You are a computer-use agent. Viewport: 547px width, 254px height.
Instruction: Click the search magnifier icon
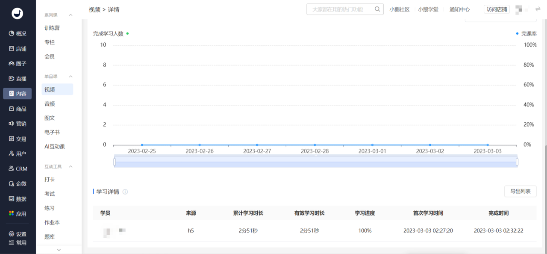377,9
